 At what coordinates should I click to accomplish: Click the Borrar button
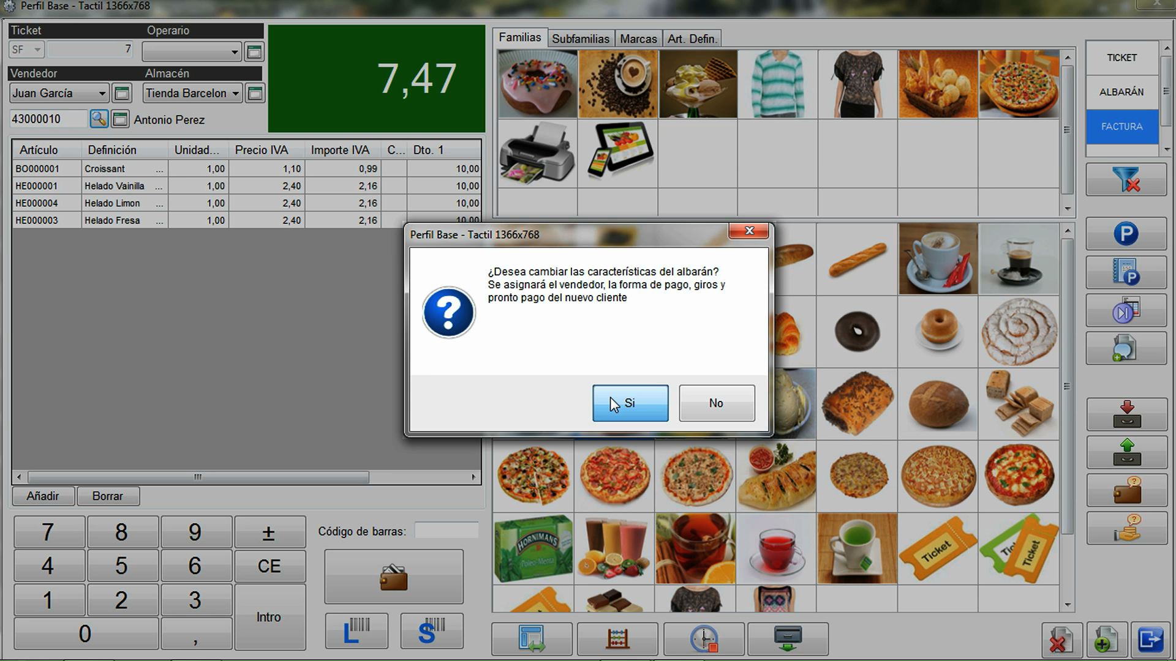pyautogui.click(x=108, y=496)
